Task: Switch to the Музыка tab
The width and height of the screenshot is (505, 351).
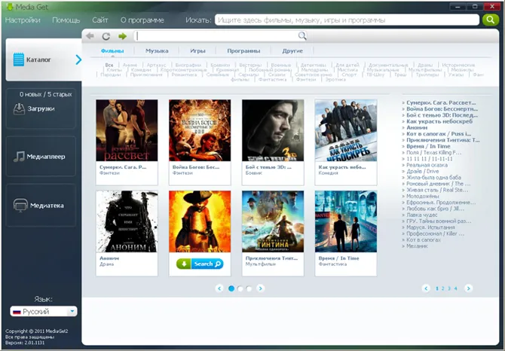Action: 157,50
